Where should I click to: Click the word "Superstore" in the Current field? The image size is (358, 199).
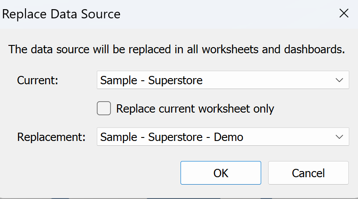175,80
